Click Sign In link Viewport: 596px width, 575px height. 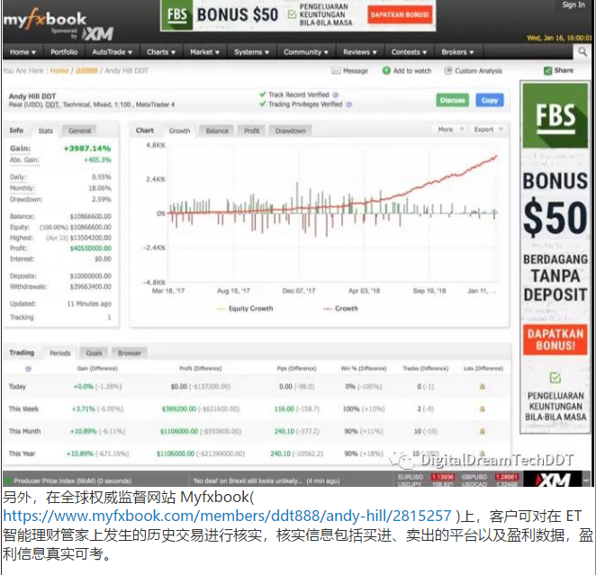573,4
